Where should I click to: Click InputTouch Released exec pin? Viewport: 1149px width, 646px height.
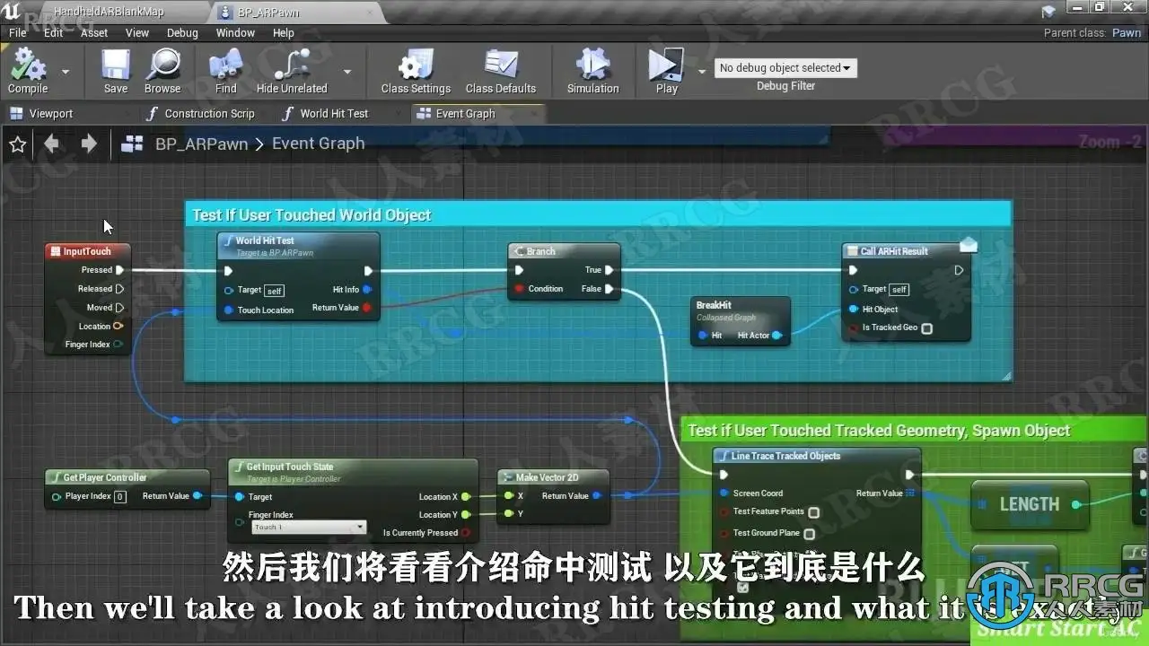119,289
